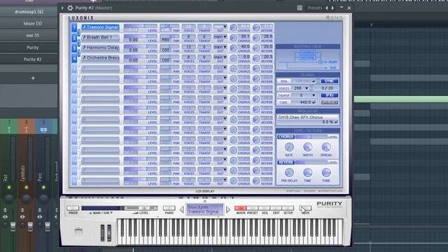This screenshot has width=448, height=252.
Task: Click Orchestra Brass reverb send knob
Action: (x=256, y=59)
